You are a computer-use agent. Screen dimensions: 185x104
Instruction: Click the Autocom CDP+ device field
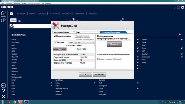74,46
